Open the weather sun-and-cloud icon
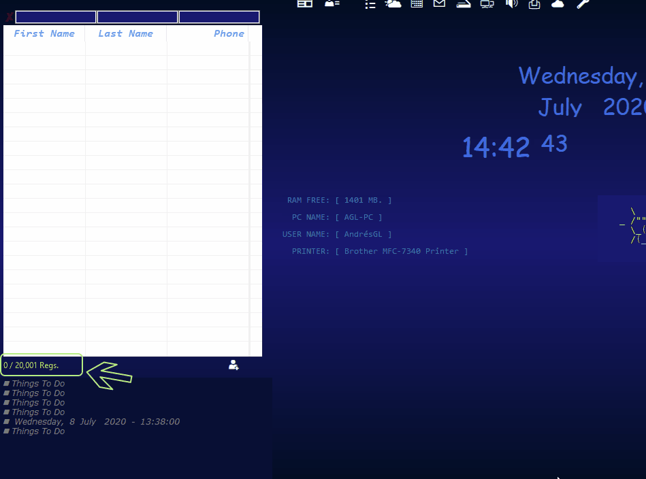The width and height of the screenshot is (646, 479). (393, 3)
